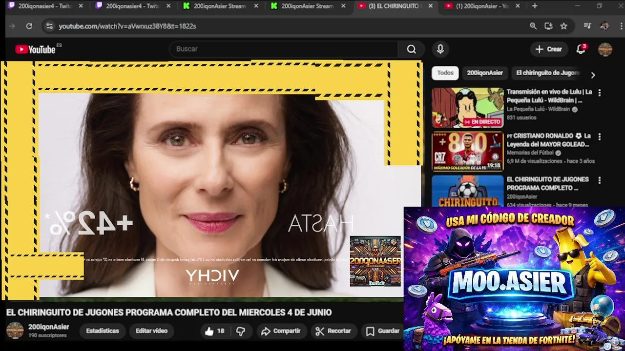Close the (1) 200iqonAsier YouTube tab
The image size is (625, 351).
[x=518, y=6]
